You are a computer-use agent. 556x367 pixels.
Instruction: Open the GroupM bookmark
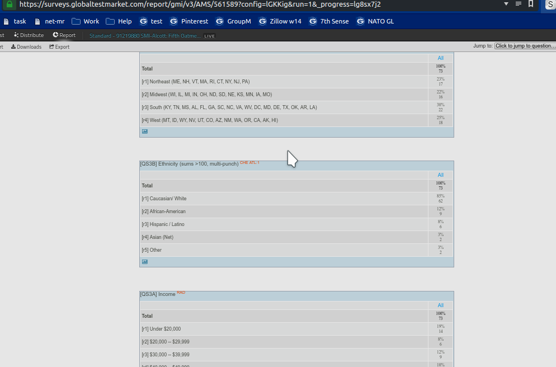(233, 21)
